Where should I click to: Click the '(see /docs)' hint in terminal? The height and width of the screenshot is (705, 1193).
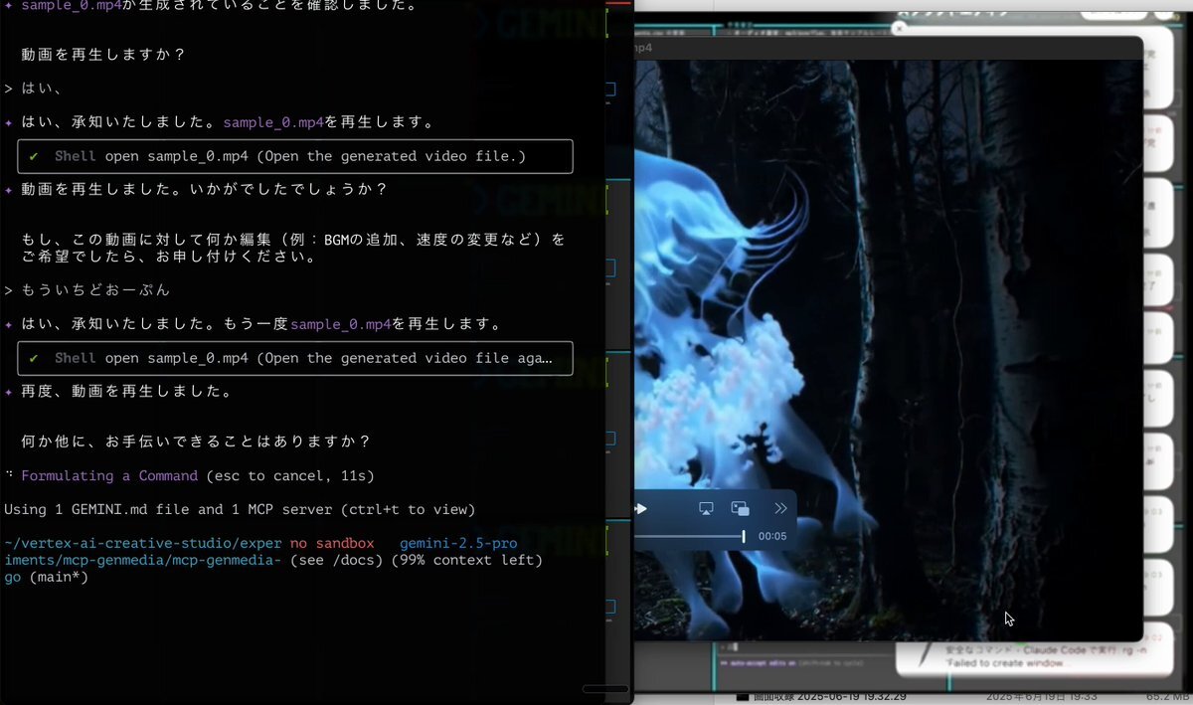pos(336,560)
